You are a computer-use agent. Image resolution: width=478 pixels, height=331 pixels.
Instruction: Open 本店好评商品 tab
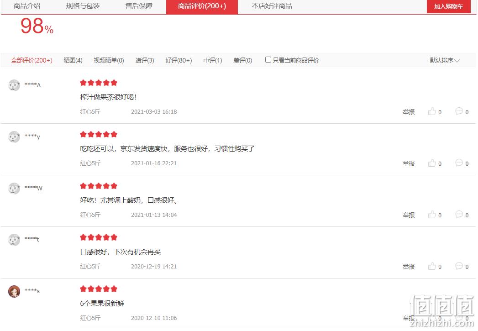[272, 6]
